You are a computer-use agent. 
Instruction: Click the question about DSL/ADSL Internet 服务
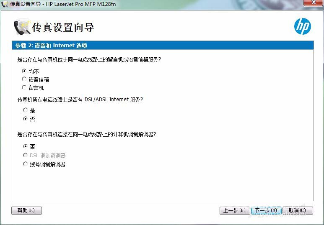pyautogui.click(x=80, y=100)
